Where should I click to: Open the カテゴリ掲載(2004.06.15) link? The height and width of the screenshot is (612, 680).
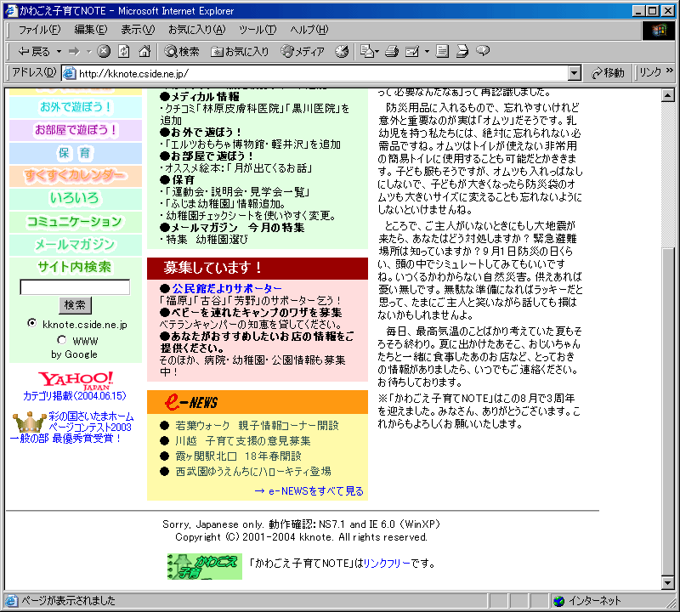point(75,396)
